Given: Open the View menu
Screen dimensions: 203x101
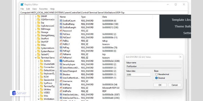Looking at the screenshot, I should click(x=35, y=9).
